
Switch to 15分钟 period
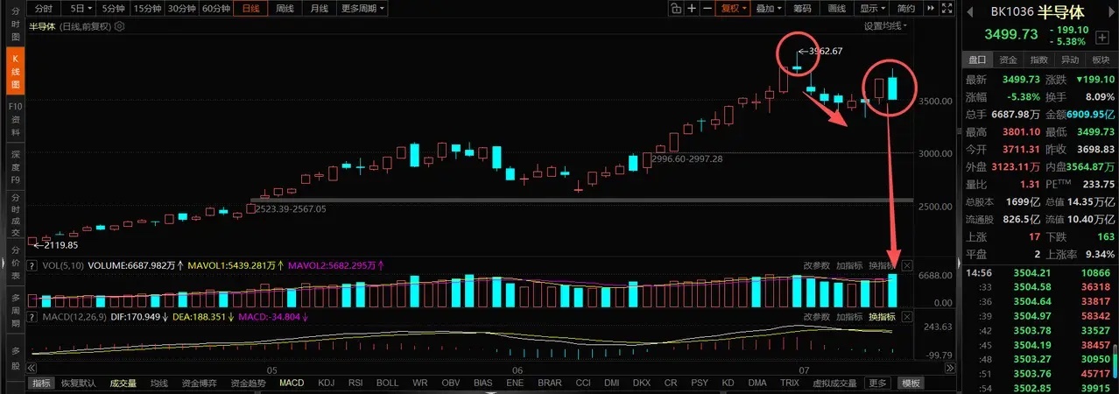coord(148,8)
